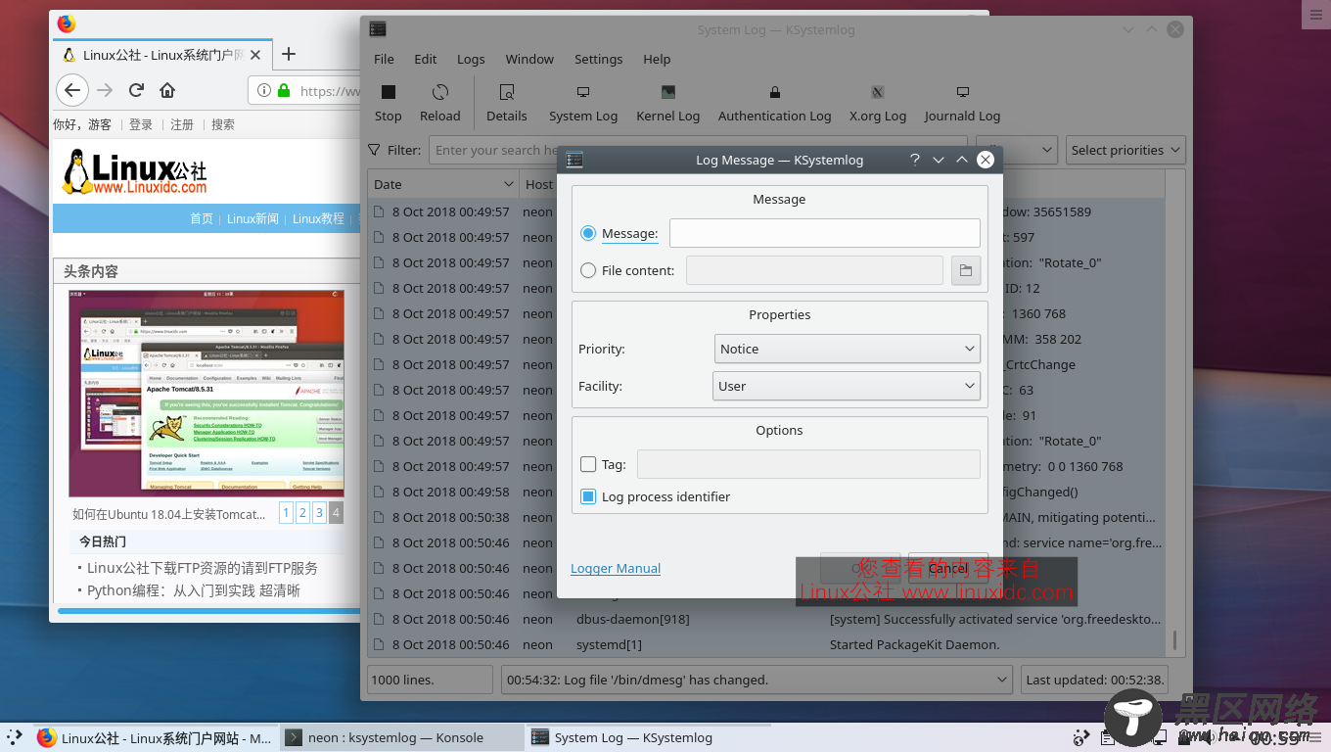Click the Linux新闻 navigation link

(x=252, y=218)
